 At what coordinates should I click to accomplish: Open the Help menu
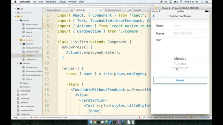coord(82,2)
